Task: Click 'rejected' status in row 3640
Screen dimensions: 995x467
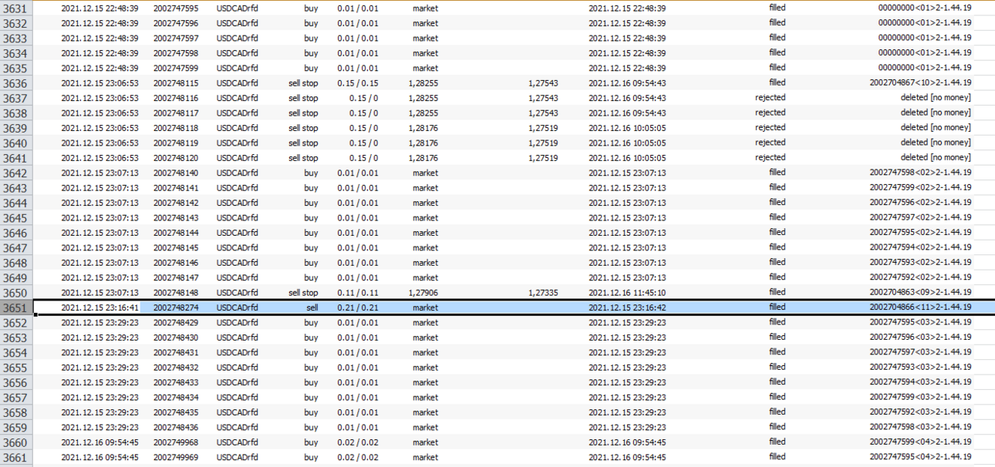Action: (x=770, y=143)
